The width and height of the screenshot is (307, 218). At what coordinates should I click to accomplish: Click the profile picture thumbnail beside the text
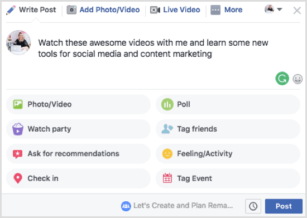click(x=18, y=42)
